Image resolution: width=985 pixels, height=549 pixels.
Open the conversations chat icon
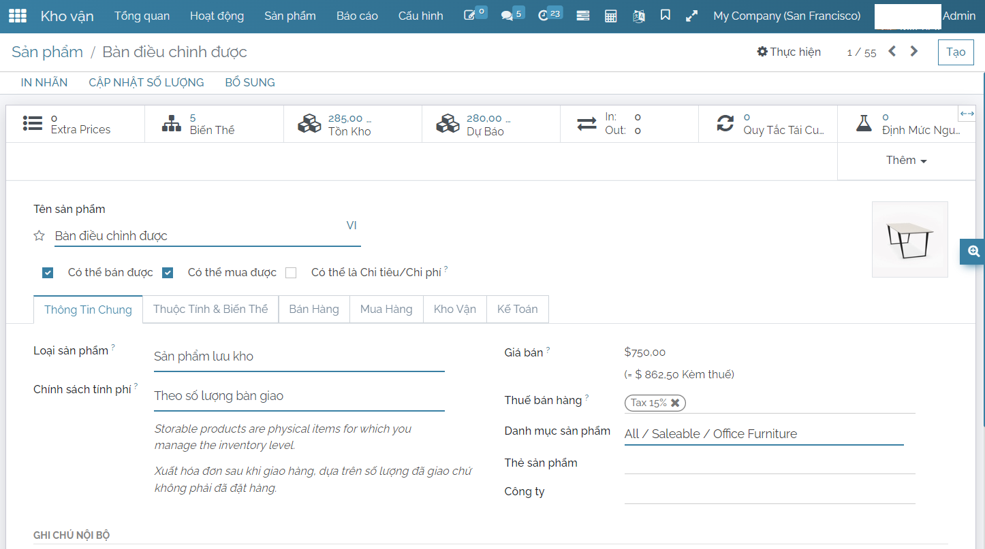coord(507,16)
